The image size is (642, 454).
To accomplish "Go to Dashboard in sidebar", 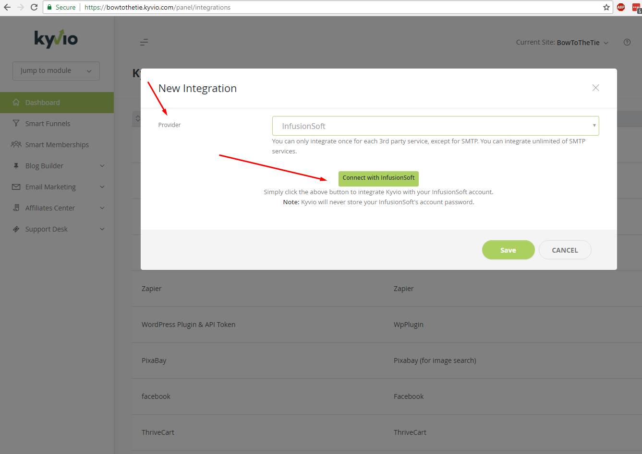I will 57,103.
